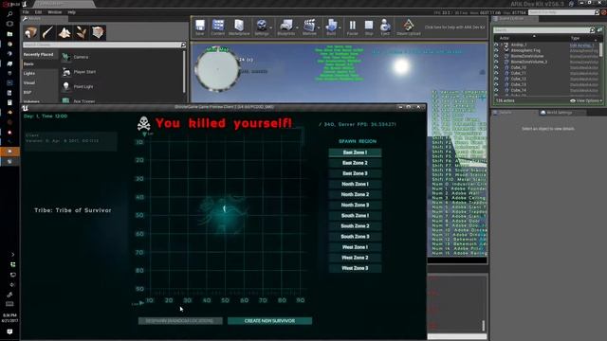
Task: Choose East Zone 1 spawn region
Action: pyautogui.click(x=355, y=153)
